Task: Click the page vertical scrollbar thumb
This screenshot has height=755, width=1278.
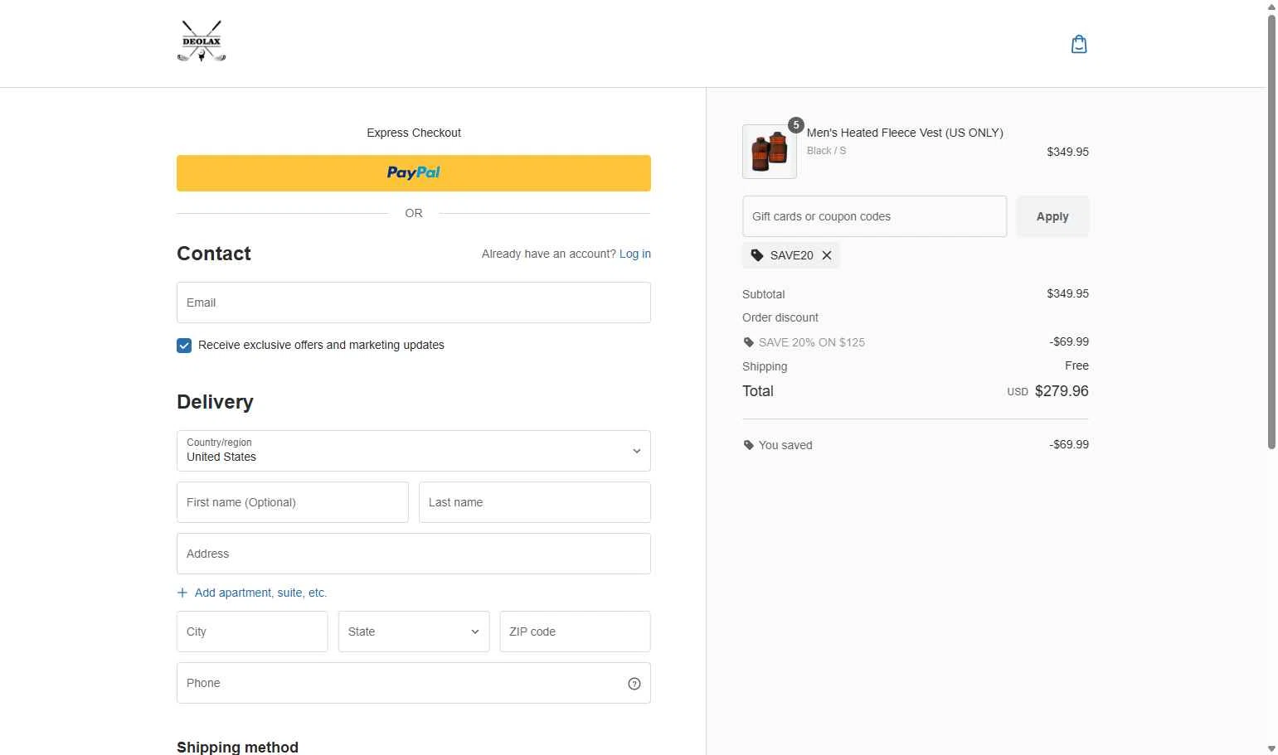Action: pyautogui.click(x=1271, y=230)
